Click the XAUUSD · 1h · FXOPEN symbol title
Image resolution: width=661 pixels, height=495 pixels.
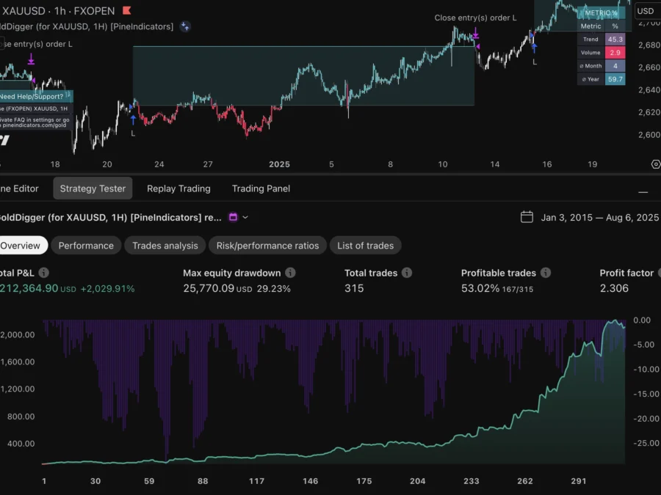point(58,10)
